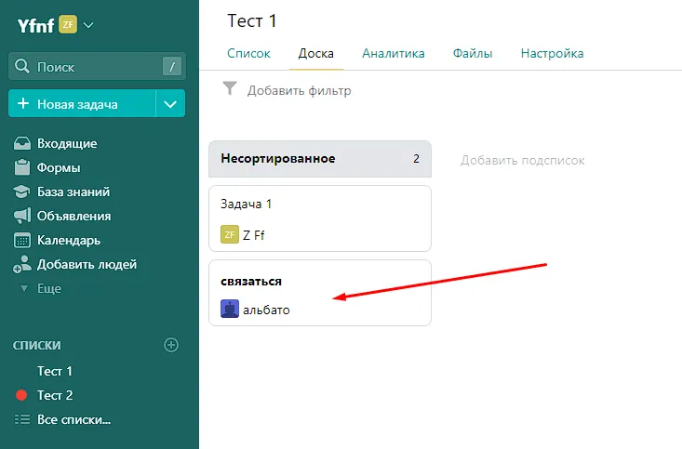Click the Forms clipboard icon (Формы)
This screenshot has width=682, height=449.
(x=22, y=168)
